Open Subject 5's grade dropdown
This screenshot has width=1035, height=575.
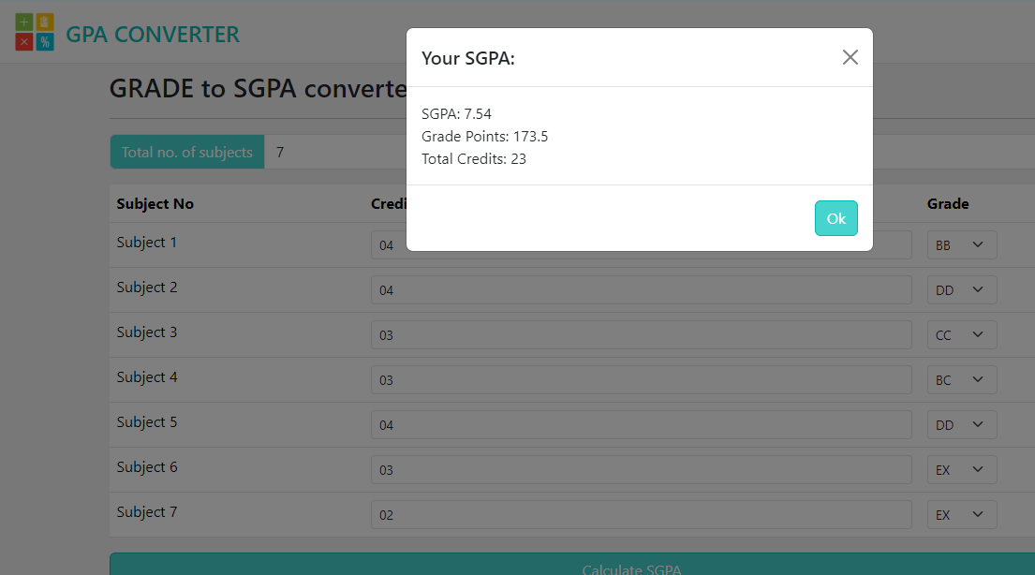coord(962,424)
